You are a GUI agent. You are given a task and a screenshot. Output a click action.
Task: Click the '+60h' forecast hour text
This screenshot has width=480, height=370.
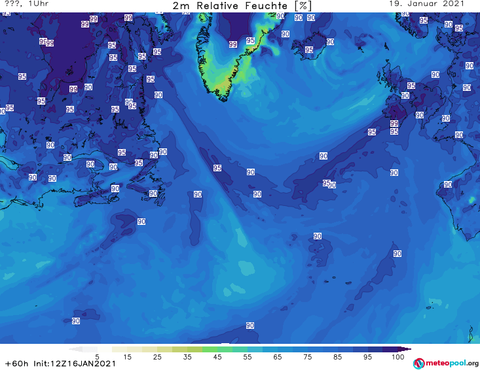[17, 363]
